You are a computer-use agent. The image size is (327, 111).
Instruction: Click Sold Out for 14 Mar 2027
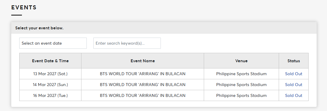pos(294,85)
